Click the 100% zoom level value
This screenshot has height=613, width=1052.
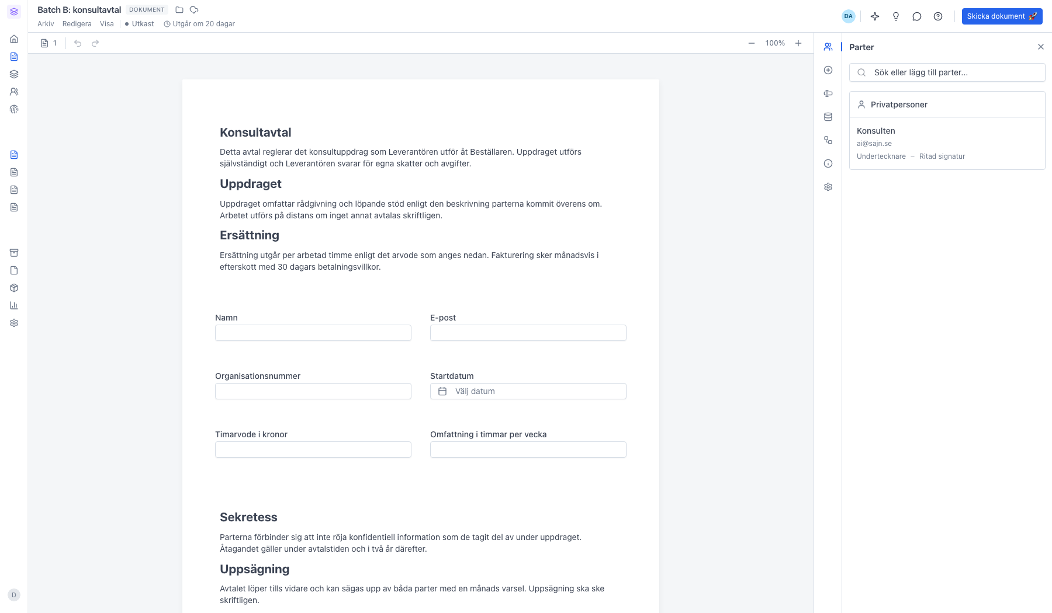point(775,43)
